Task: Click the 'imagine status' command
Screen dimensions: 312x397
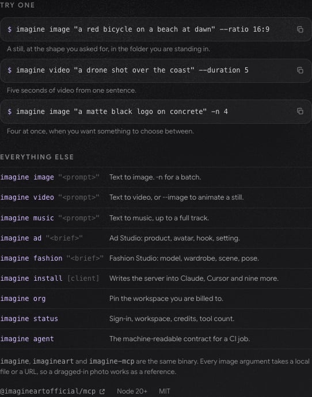Action: [29, 319]
